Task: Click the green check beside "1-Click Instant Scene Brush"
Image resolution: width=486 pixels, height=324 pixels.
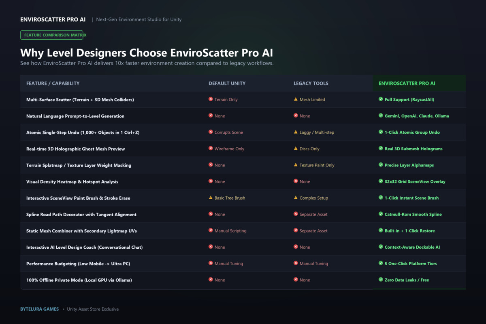Action: 381,198
